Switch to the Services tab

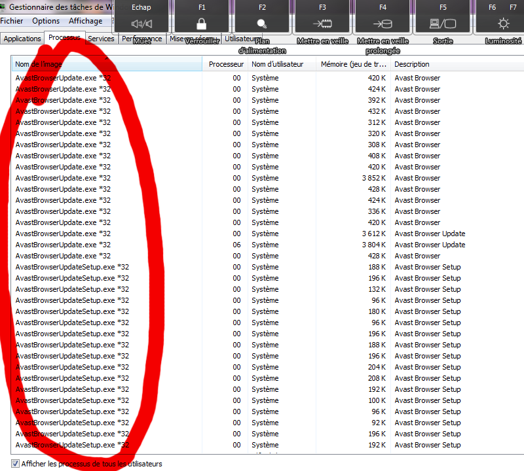pyautogui.click(x=101, y=39)
